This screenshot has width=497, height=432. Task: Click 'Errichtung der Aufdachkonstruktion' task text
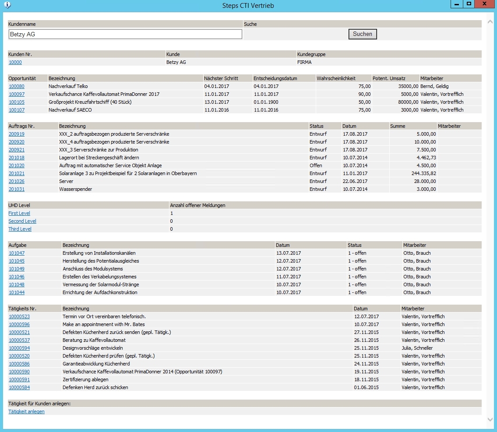[100, 293]
